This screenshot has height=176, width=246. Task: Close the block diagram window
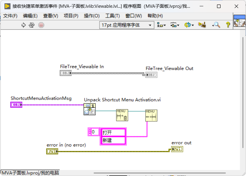(x=236, y=6)
